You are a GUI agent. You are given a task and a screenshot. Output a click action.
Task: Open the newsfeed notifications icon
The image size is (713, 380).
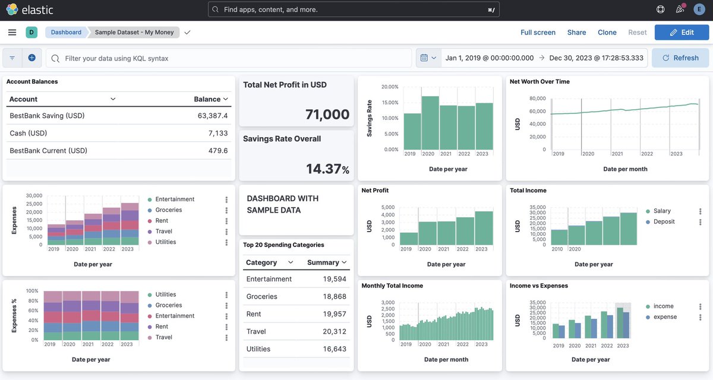(x=680, y=9)
